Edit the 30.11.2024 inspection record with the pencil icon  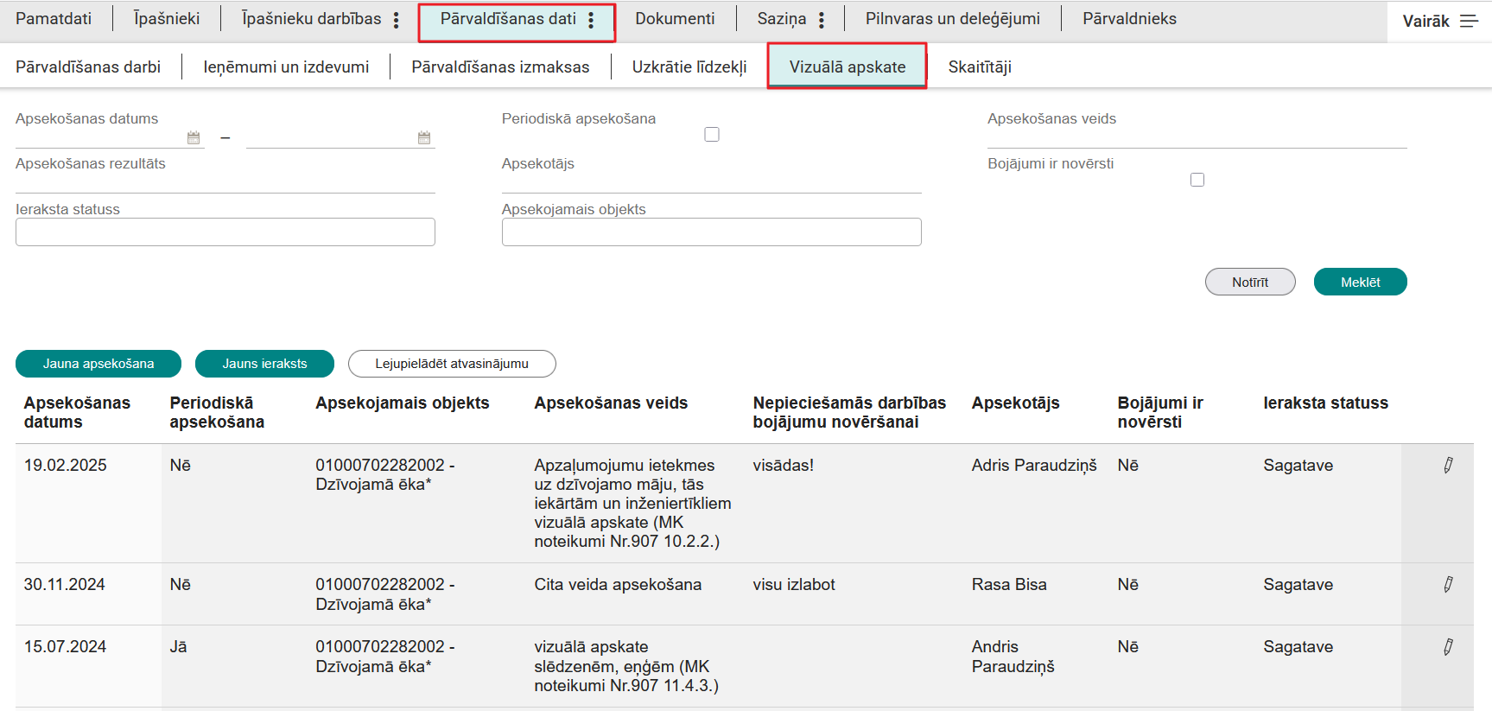coord(1448,585)
